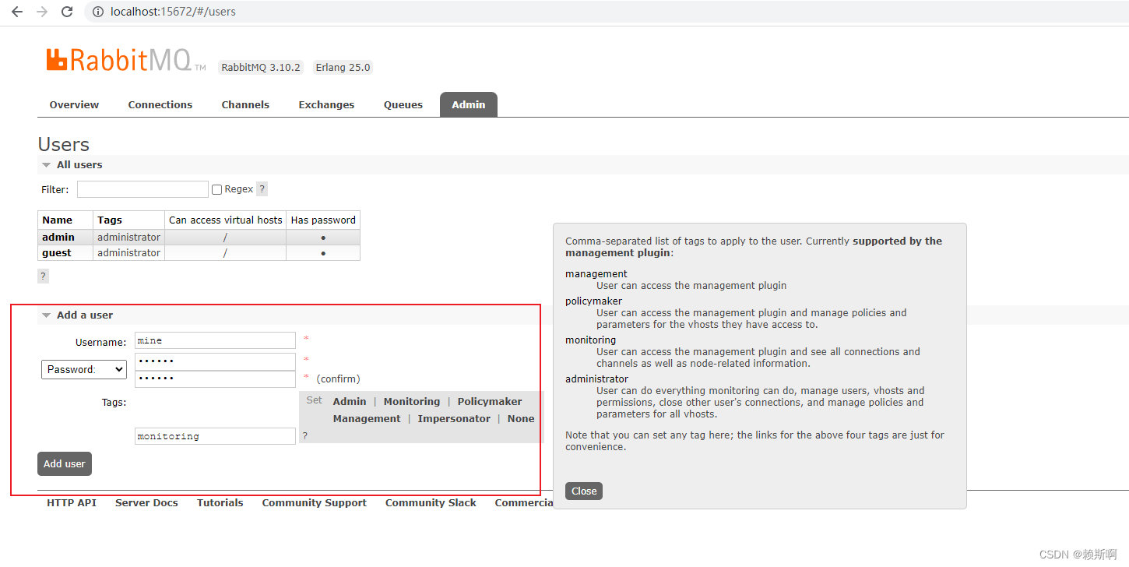Open the HTTP API footer link
The width and height of the screenshot is (1129, 567).
coord(72,503)
